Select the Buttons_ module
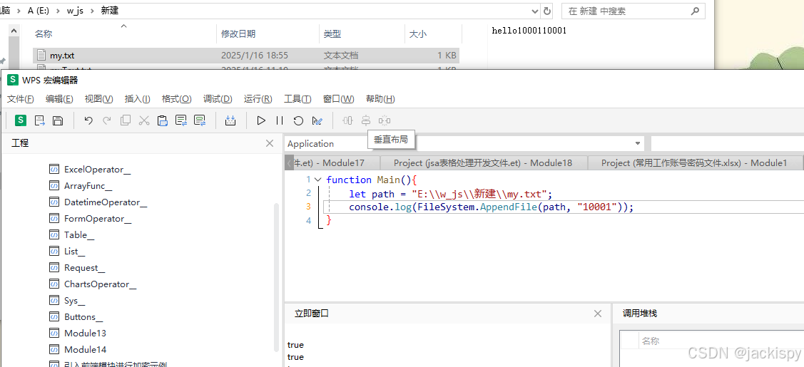 click(x=83, y=317)
